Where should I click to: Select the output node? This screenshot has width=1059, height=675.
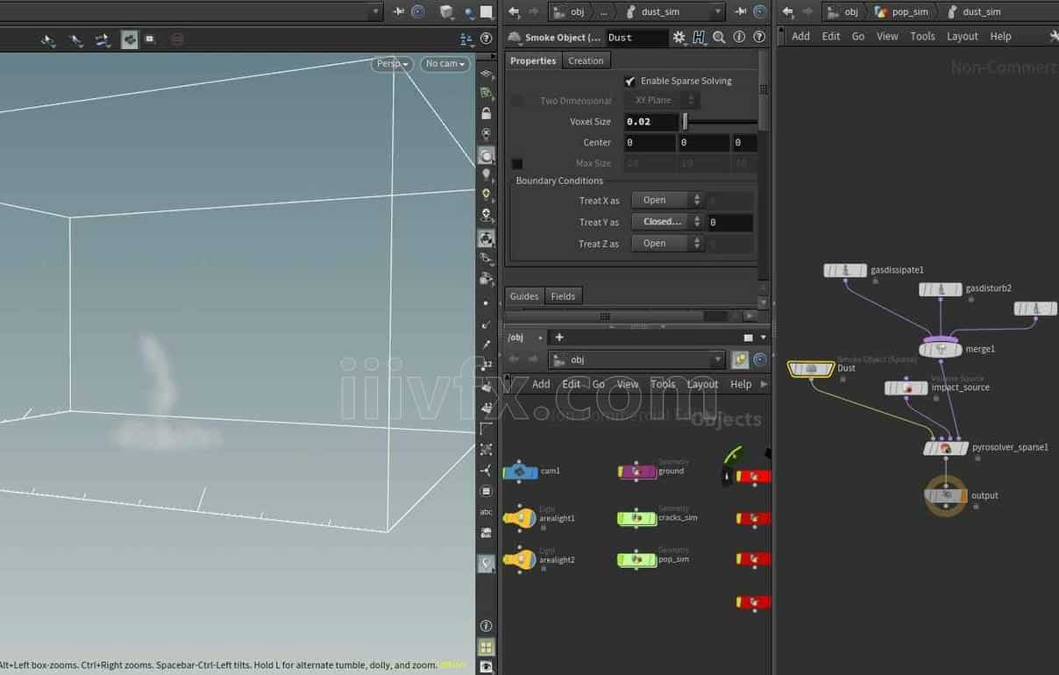click(x=945, y=496)
